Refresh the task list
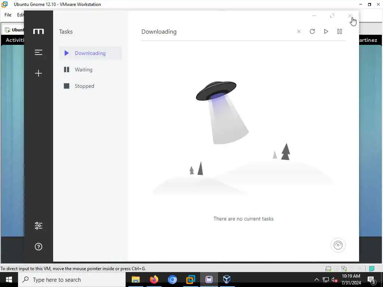This screenshot has height=287, width=383. point(312,31)
